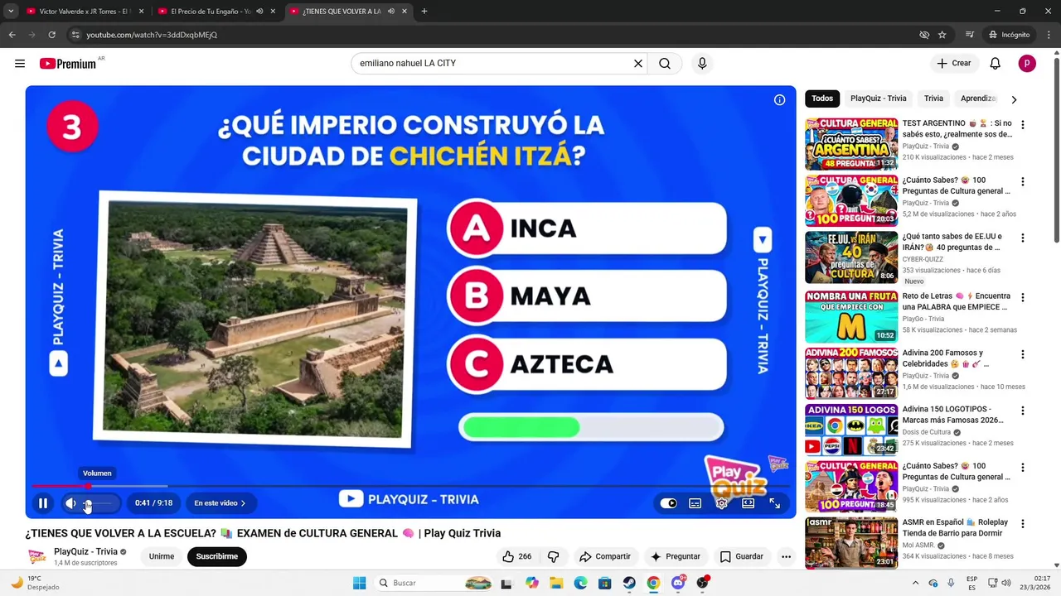Viewport: 1061px width, 596px height.
Task: Select the PlayQuiz - Trivia filter chip
Action: click(x=879, y=99)
